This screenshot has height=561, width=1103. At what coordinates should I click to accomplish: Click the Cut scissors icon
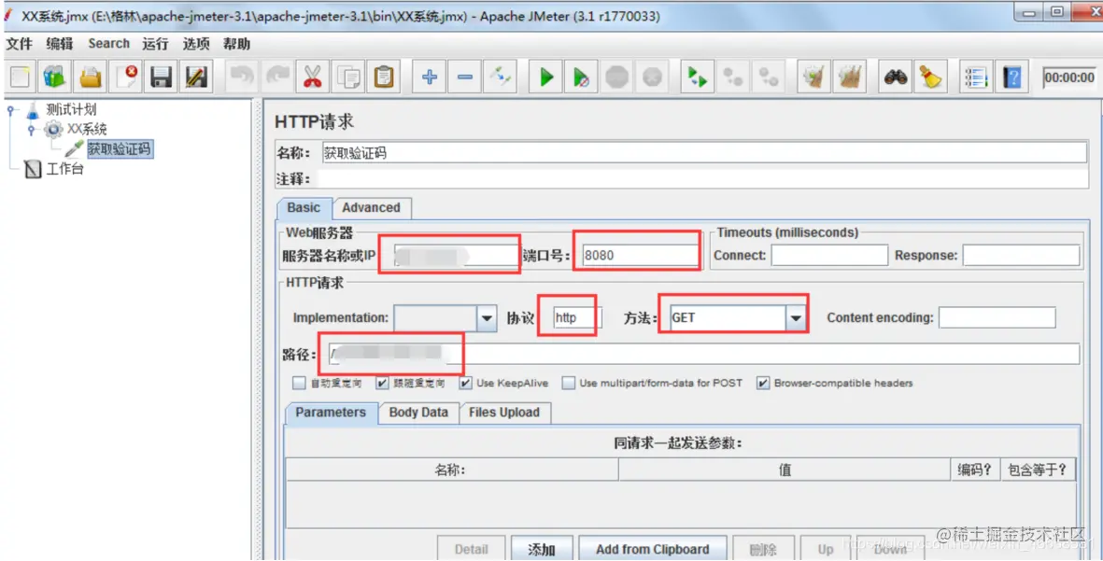312,77
